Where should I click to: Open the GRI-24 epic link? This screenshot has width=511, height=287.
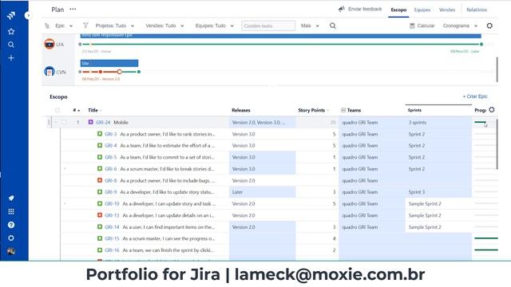[x=103, y=122]
